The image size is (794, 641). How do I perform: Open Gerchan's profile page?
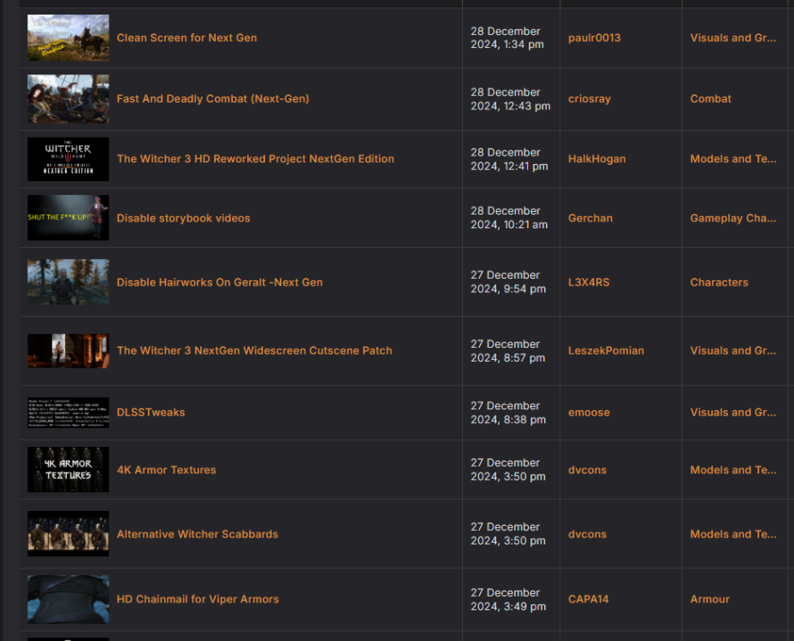tap(590, 218)
